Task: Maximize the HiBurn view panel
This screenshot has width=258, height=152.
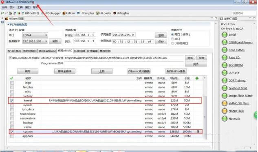Action: pyautogui.click(x=216, y=18)
